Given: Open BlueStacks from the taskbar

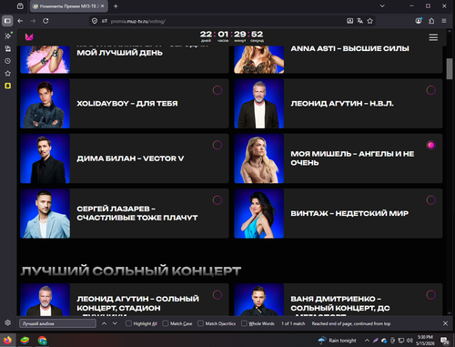Looking at the screenshot, I should tap(25, 341).
